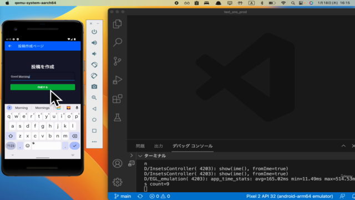Select the デバッグ コンソール tab
This screenshot has height=200, width=355.
192,146
